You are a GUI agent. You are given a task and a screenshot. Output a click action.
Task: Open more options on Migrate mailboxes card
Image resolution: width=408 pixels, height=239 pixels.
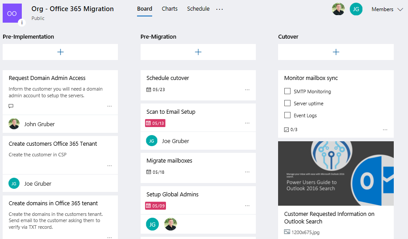(x=247, y=172)
